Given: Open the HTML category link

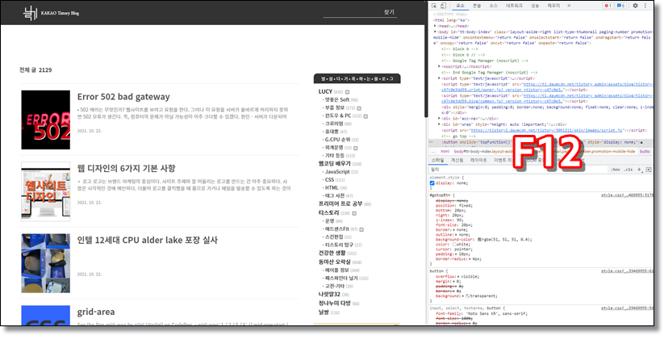Looking at the screenshot, I should [x=332, y=187].
